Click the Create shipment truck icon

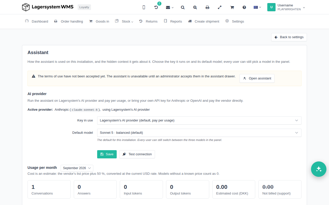click(x=190, y=21)
